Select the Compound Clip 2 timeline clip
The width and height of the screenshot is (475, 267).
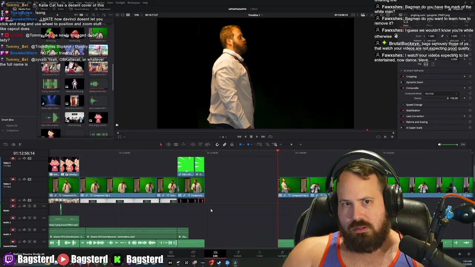tap(118, 187)
